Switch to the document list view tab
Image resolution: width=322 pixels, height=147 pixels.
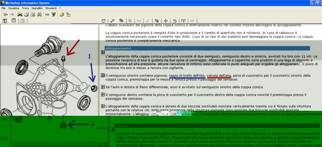(14, 21)
